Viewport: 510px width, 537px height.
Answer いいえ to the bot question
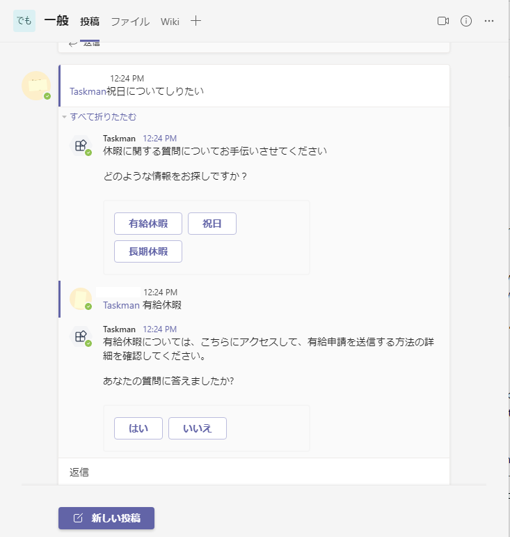(x=198, y=428)
